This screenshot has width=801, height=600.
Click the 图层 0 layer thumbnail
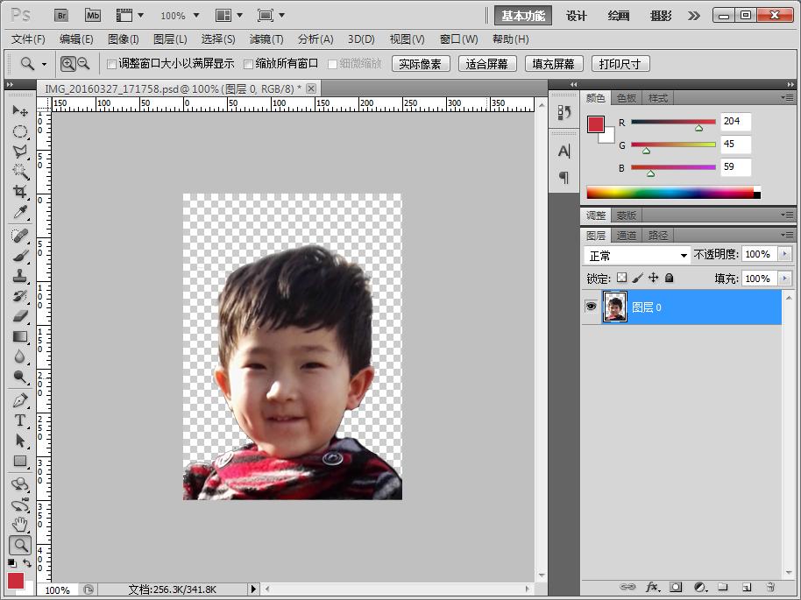click(x=616, y=307)
